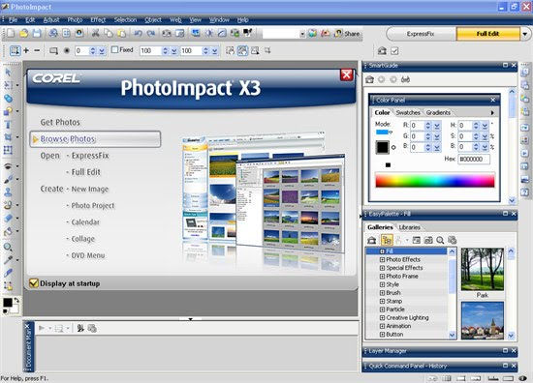This screenshot has width=533, height=383.
Task: Select the Eyedropper tool
Action: (x=8, y=260)
